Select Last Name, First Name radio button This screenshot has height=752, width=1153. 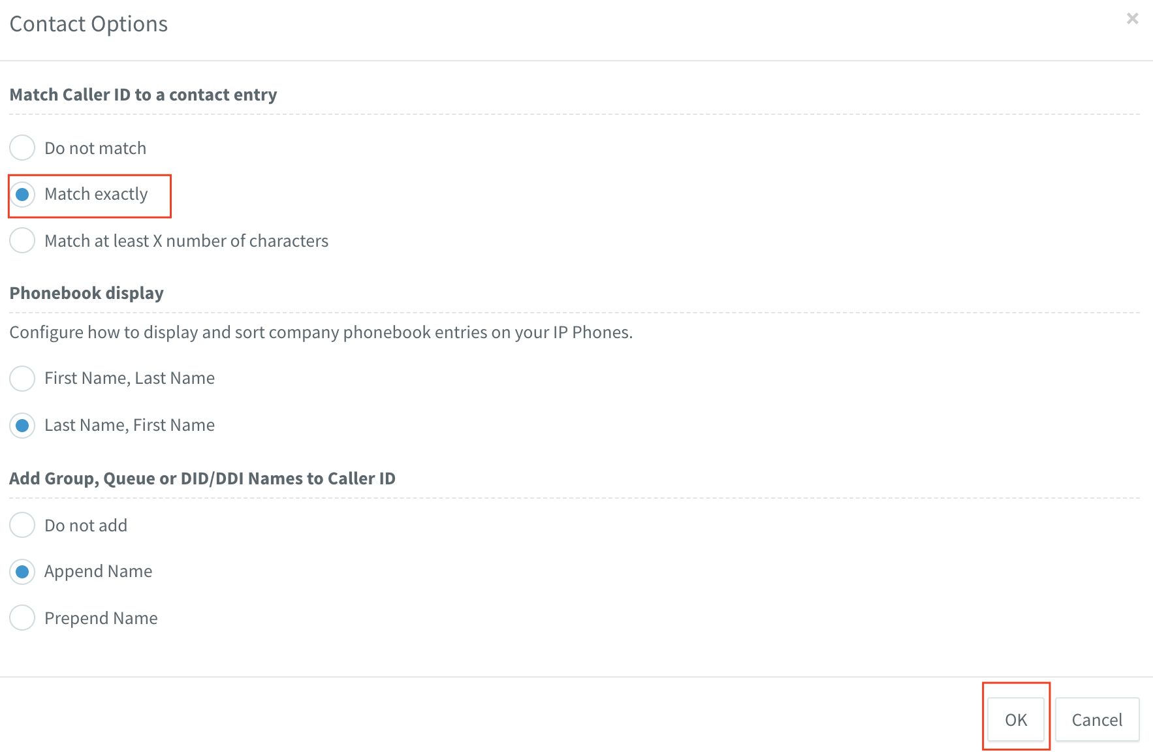(x=22, y=426)
